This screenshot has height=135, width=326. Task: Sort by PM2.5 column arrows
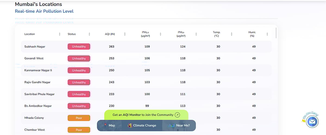coord(160,34)
